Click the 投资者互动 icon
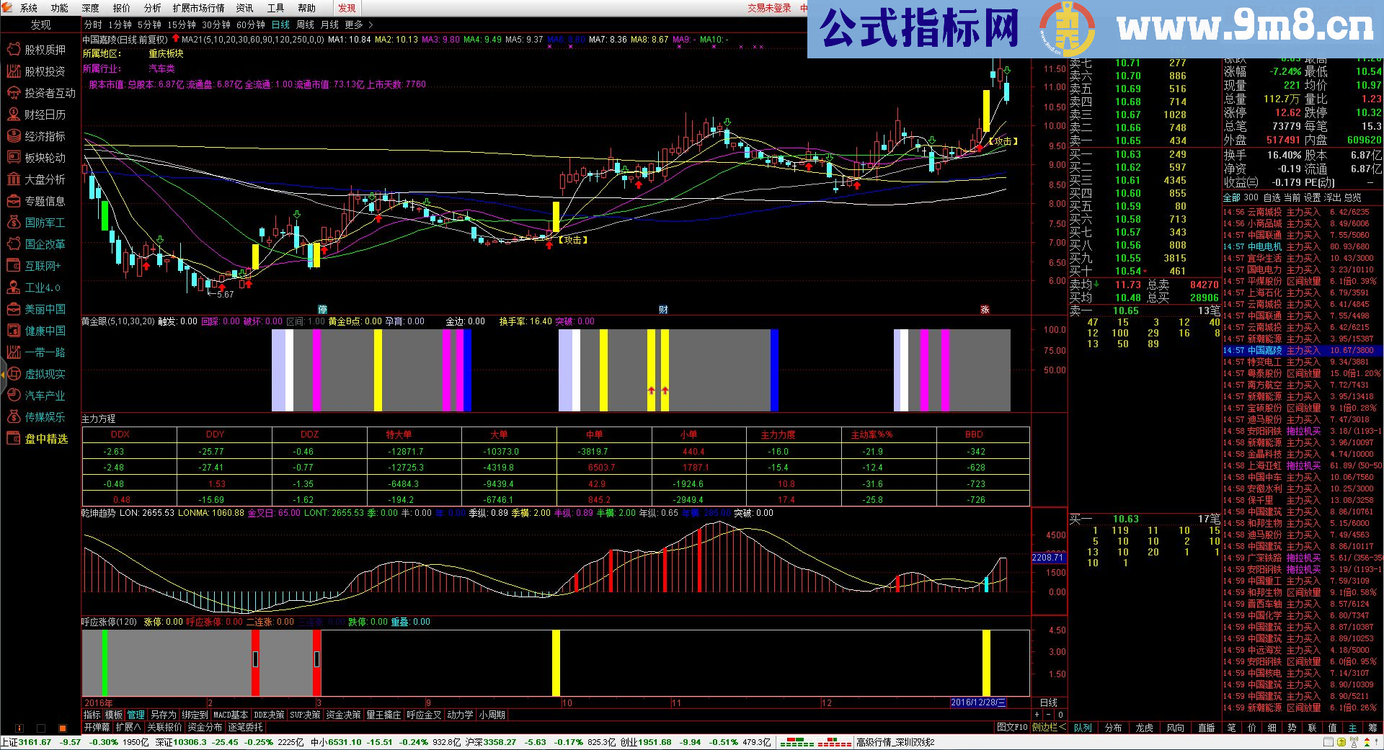The image size is (1384, 750). coord(13,92)
